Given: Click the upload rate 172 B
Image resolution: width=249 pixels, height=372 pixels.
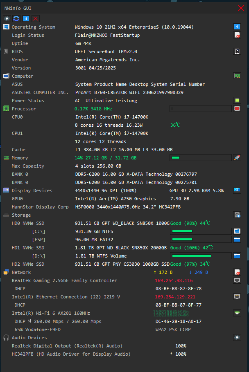Looking at the screenshot, I should pos(163,272).
